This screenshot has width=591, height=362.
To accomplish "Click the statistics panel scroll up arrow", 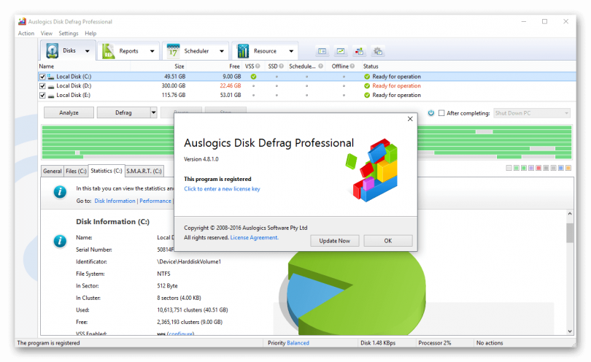I will 570,214.
